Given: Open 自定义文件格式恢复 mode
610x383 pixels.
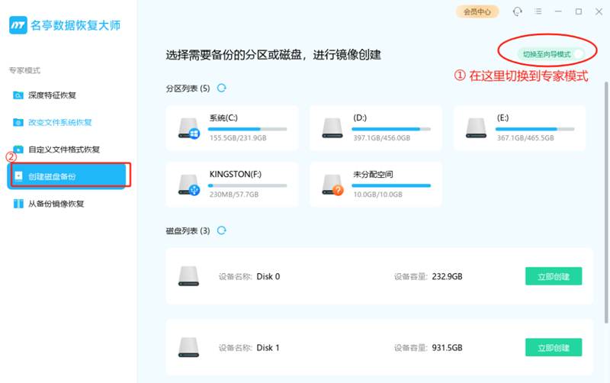Looking at the screenshot, I should click(x=64, y=150).
